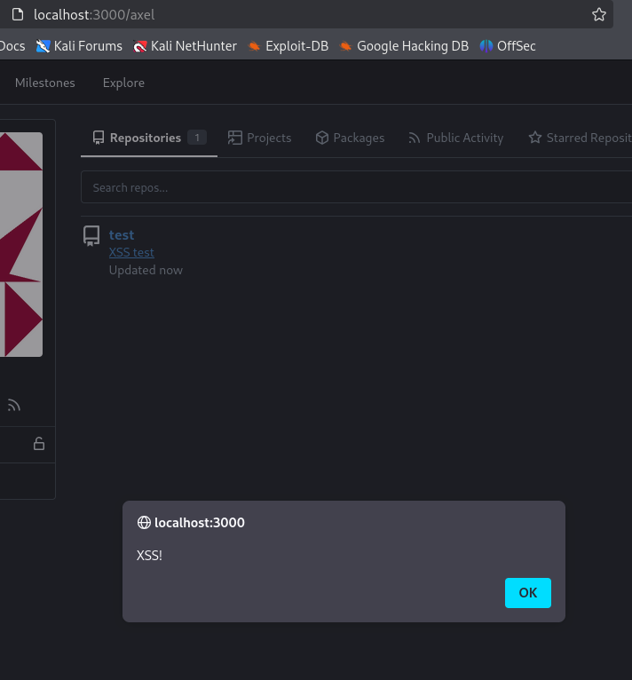
Task: Click the repository icon beside test
Action: 91,235
